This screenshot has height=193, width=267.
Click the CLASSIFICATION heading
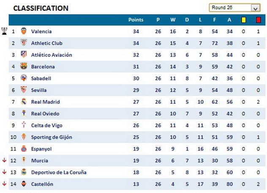click(x=41, y=8)
